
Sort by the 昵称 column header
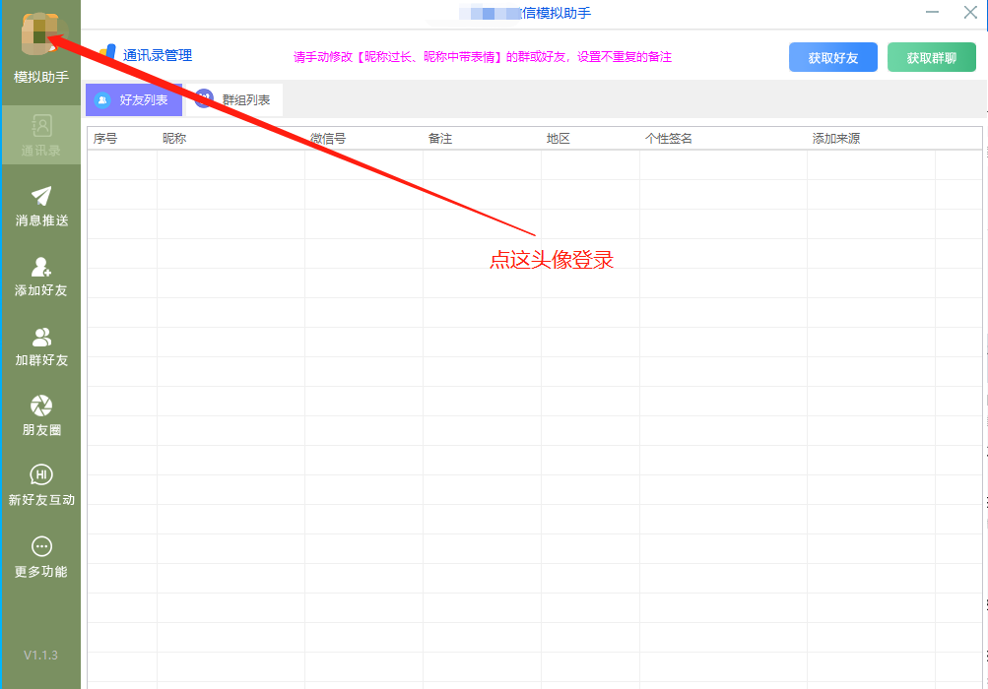174,139
